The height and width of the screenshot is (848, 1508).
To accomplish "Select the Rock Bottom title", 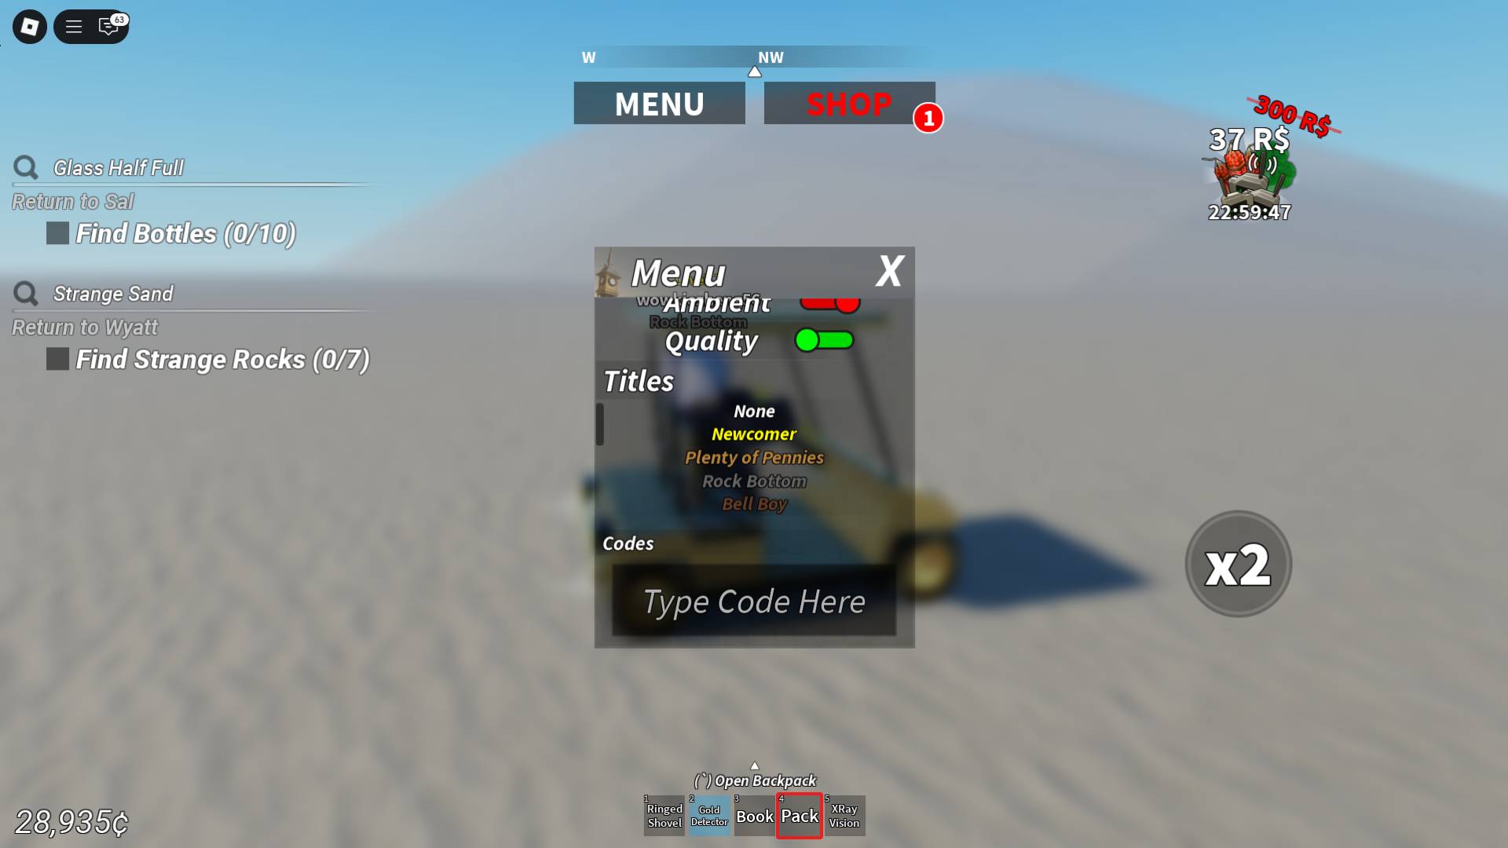I will pos(754,480).
